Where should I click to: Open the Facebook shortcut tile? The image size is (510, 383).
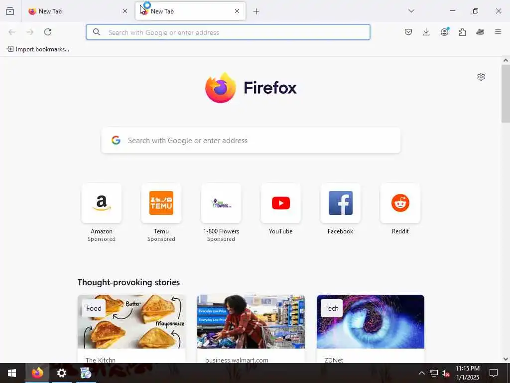coord(341,203)
